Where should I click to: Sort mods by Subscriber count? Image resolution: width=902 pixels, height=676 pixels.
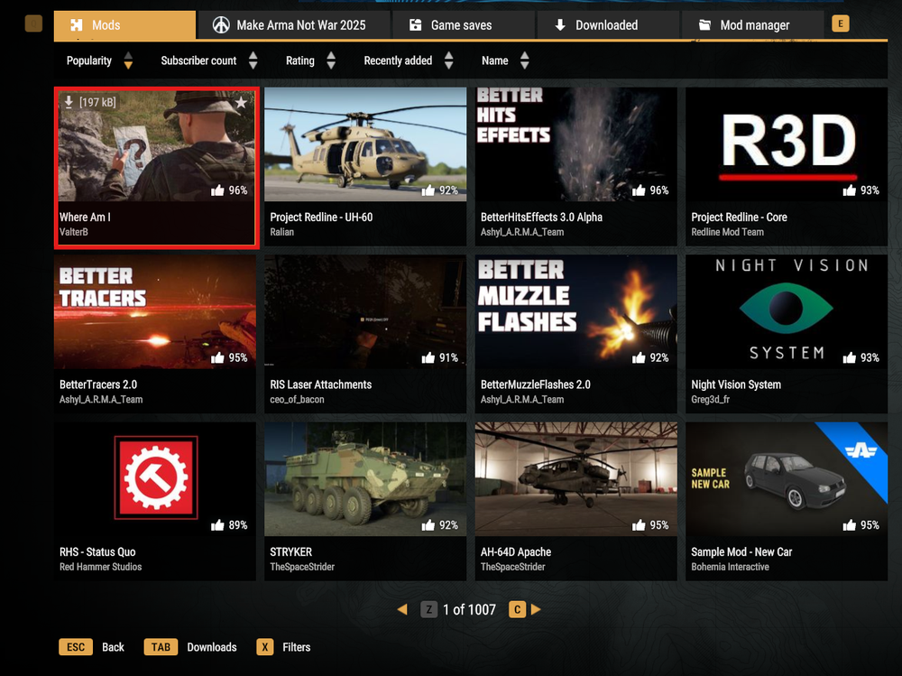point(209,60)
